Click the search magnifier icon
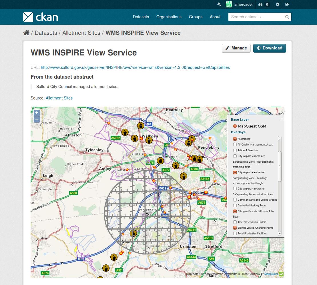Image resolution: width=317 pixels, height=285 pixels. pos(287,17)
